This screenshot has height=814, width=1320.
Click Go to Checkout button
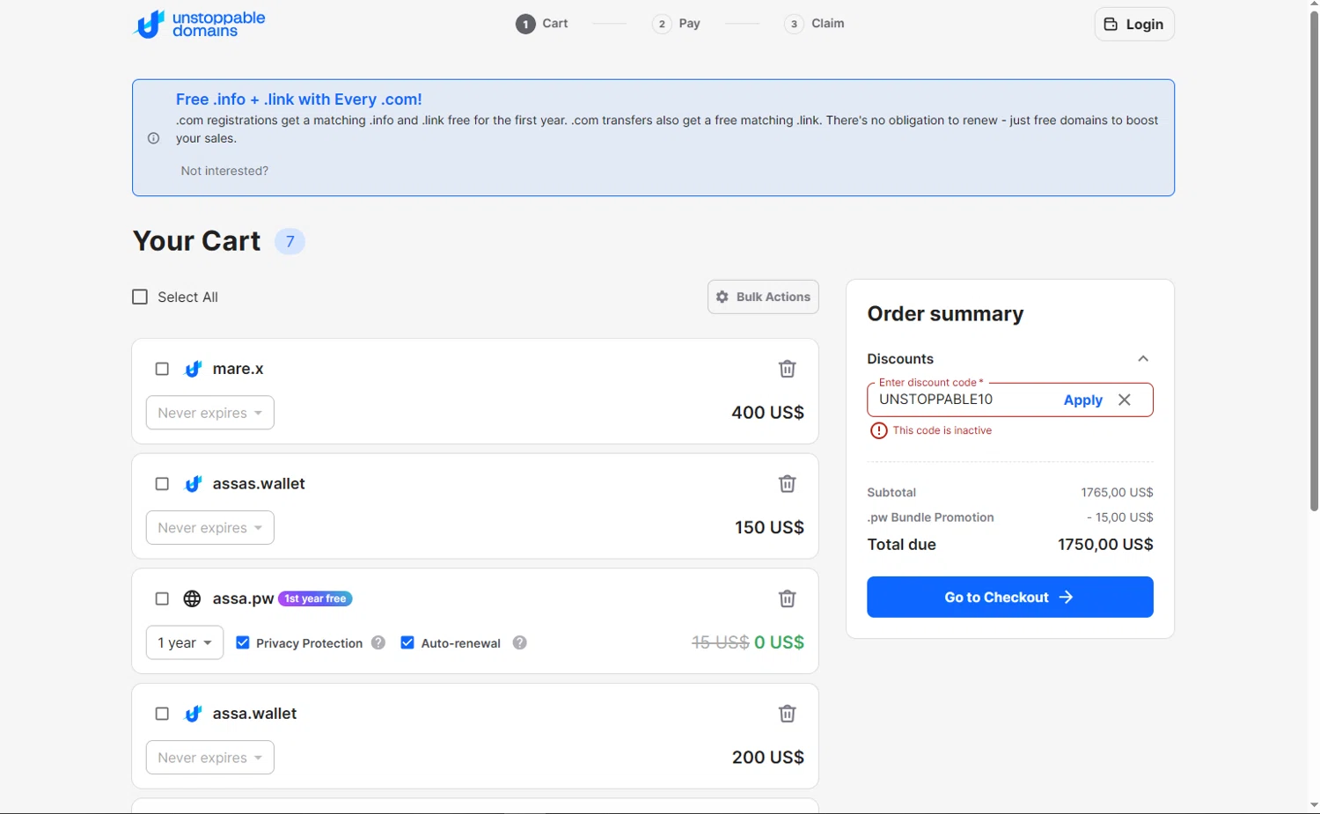click(1009, 597)
